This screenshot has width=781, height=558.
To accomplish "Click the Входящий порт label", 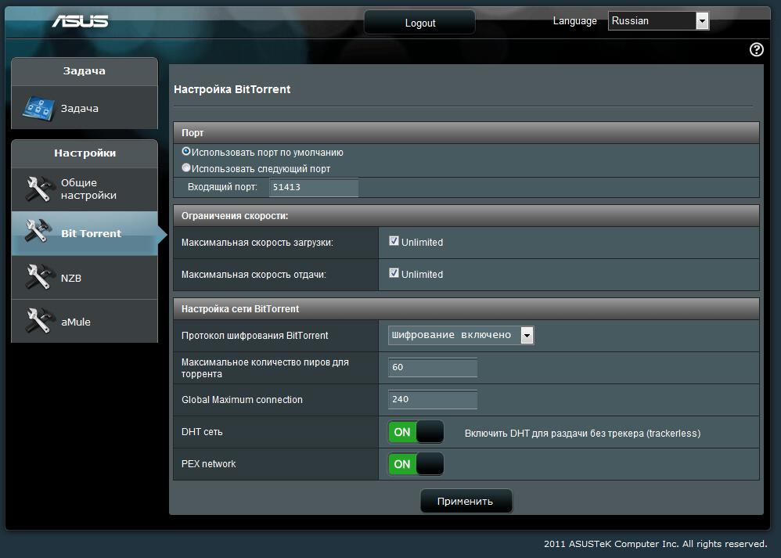I will click(222, 187).
